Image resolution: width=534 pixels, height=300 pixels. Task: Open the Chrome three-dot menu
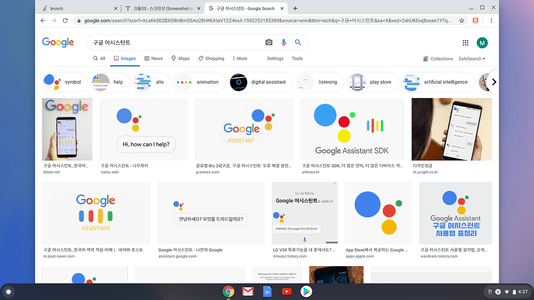coord(491,20)
